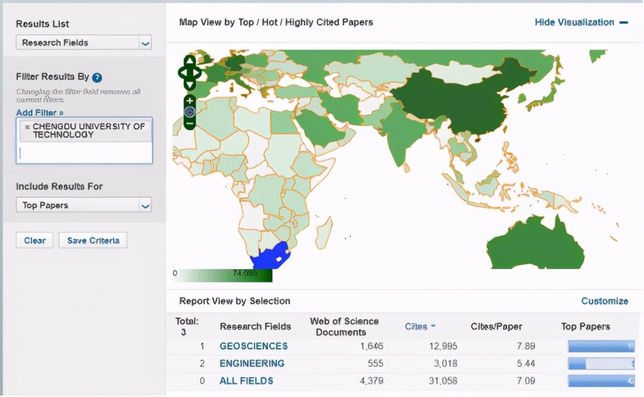Select China on the map
644x397 pixels.
click(x=456, y=103)
